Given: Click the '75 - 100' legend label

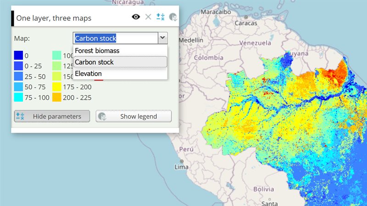Looking at the screenshot, I should tap(37, 98).
